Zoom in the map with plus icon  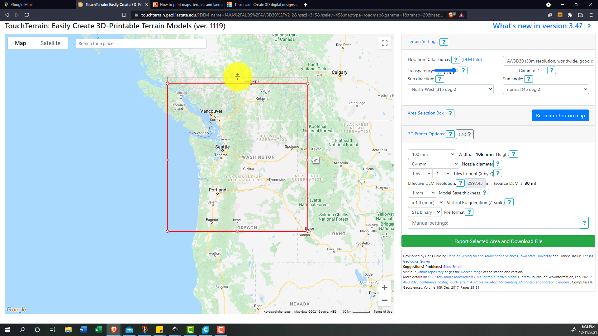[x=384, y=287]
